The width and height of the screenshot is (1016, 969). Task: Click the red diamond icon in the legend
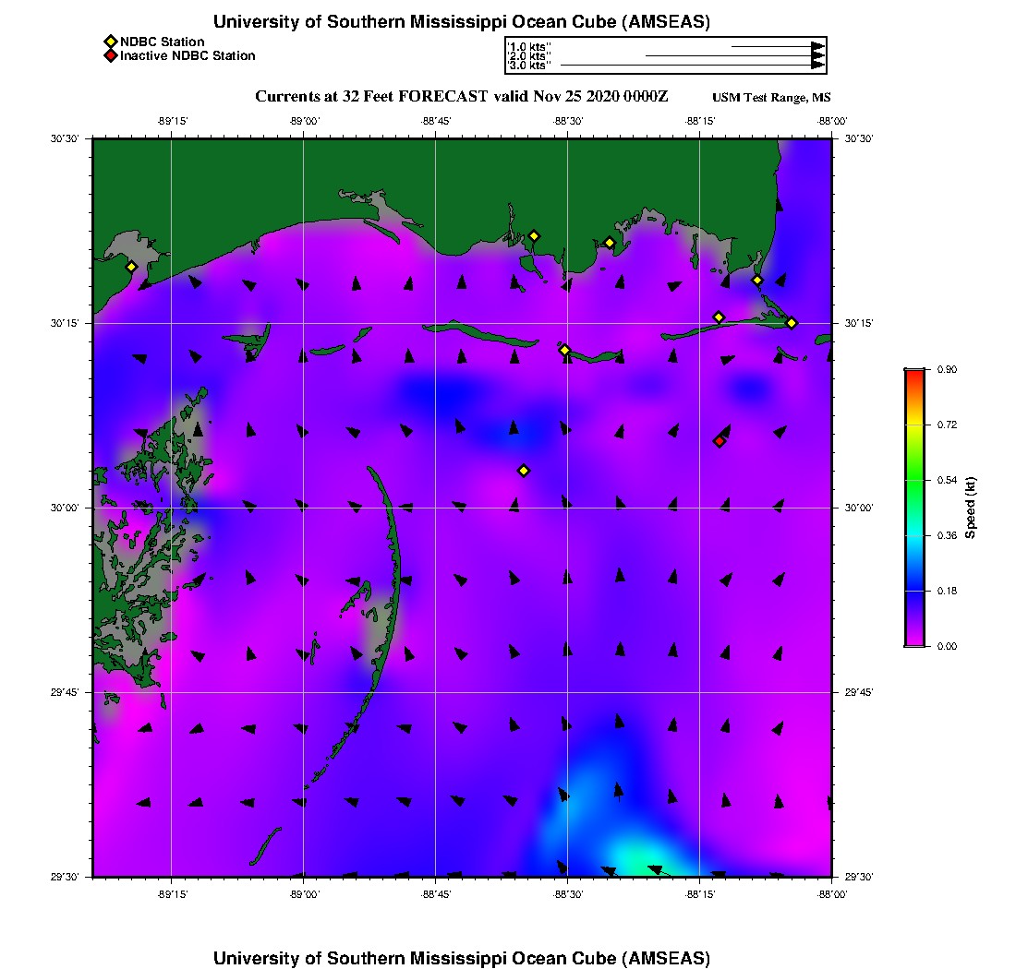point(110,55)
